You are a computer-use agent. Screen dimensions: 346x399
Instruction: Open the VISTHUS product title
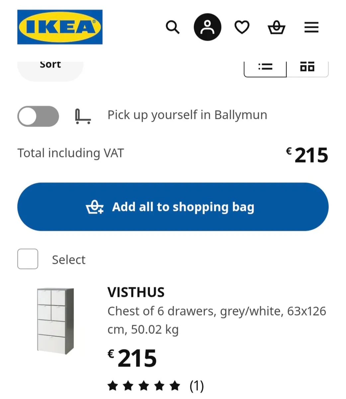pyautogui.click(x=136, y=292)
